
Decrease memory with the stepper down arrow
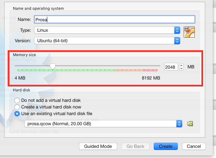click(x=182, y=69)
